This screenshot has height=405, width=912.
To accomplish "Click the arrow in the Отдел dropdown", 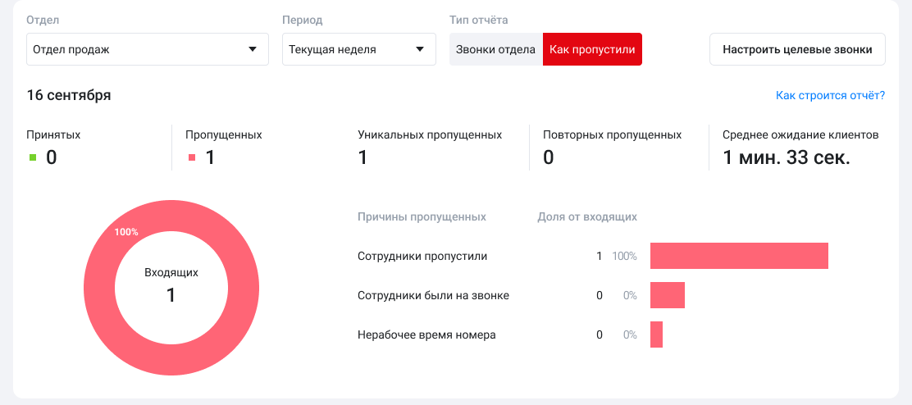I will [x=253, y=49].
